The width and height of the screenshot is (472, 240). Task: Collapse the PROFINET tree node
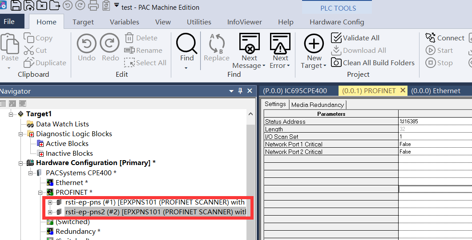(x=40, y=193)
